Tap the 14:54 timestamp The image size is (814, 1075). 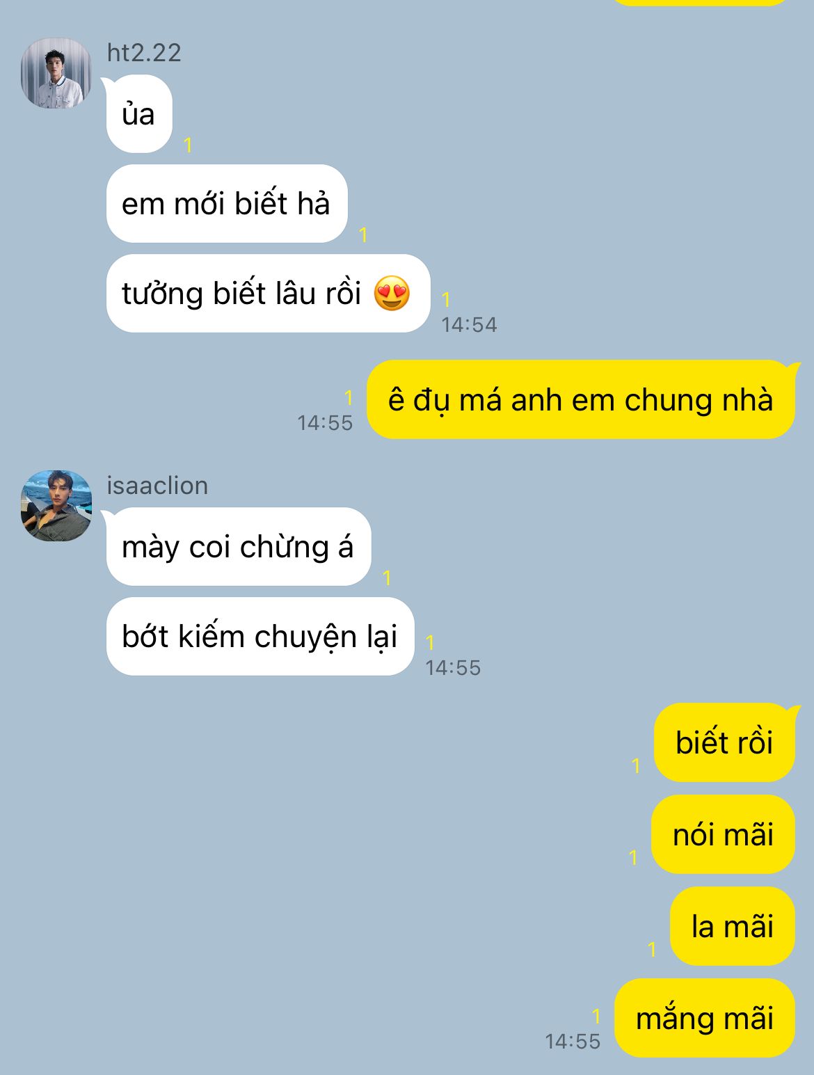[x=469, y=325]
